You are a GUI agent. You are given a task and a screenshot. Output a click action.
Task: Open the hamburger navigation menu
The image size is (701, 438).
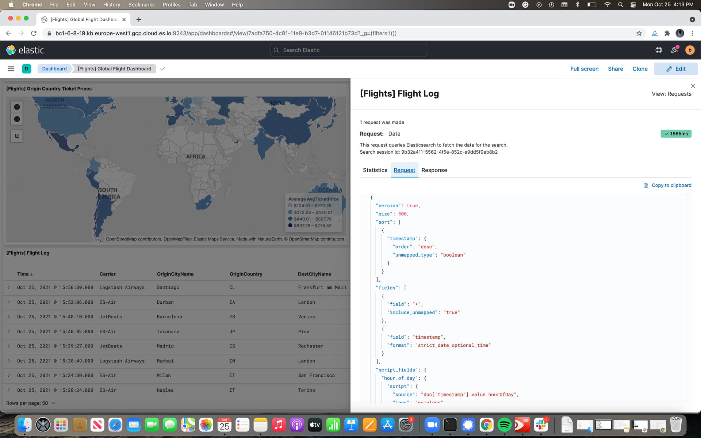tap(11, 69)
